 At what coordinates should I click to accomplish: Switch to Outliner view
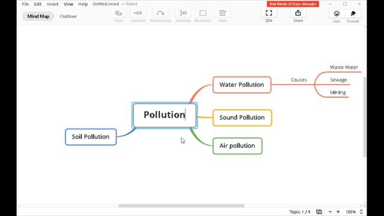[68, 16]
